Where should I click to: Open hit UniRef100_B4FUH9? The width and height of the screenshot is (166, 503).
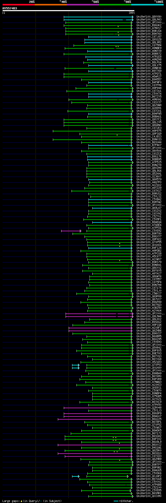click(149, 379)
